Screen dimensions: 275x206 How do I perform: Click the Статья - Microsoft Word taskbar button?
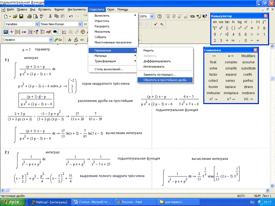click(92, 202)
